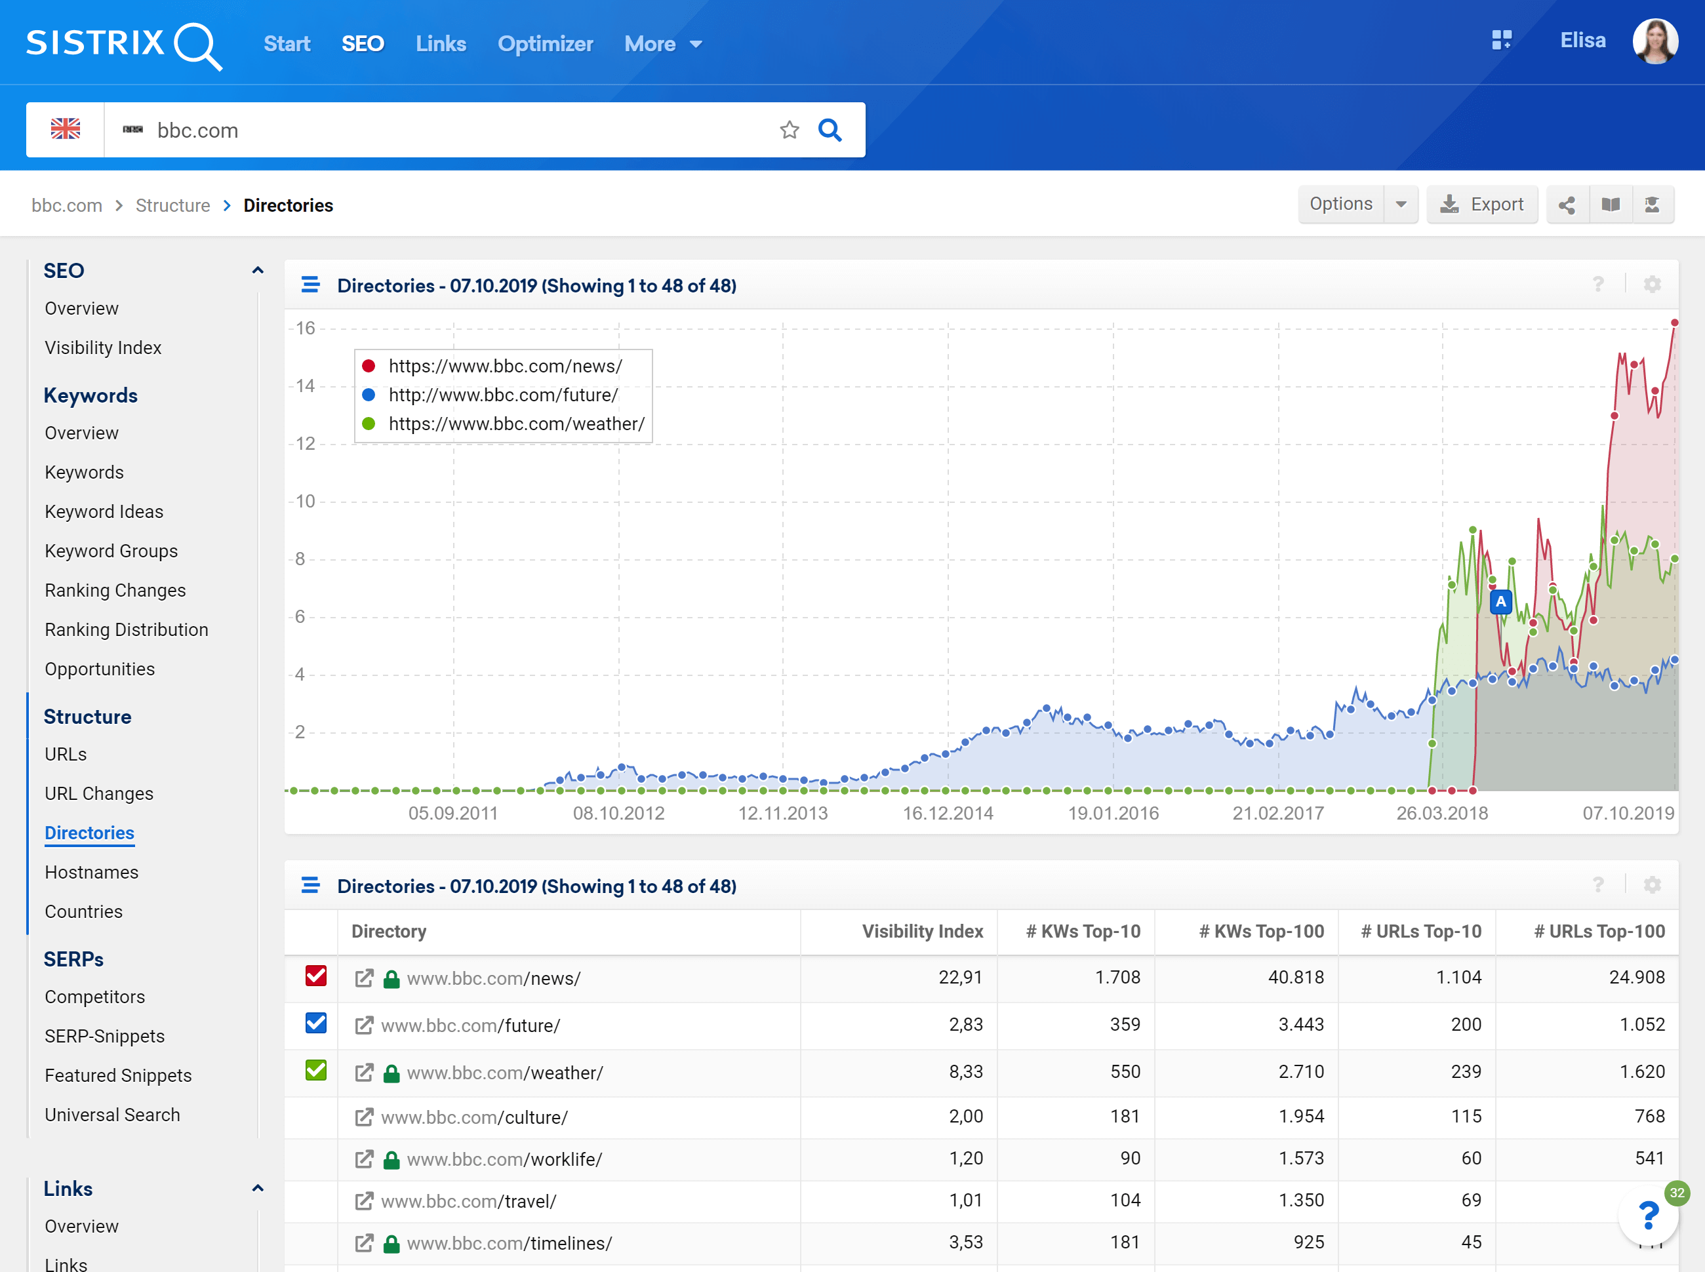The height and width of the screenshot is (1272, 1705).
Task: Click the SISTRIX logo
Action: pyautogui.click(x=123, y=45)
